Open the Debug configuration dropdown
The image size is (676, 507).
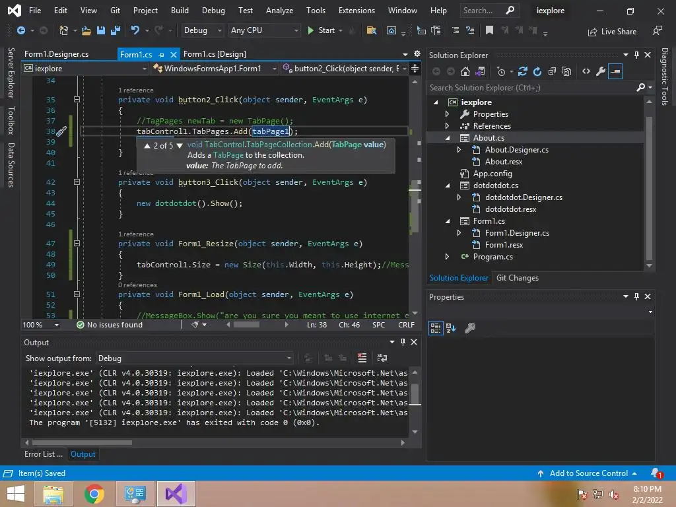203,30
